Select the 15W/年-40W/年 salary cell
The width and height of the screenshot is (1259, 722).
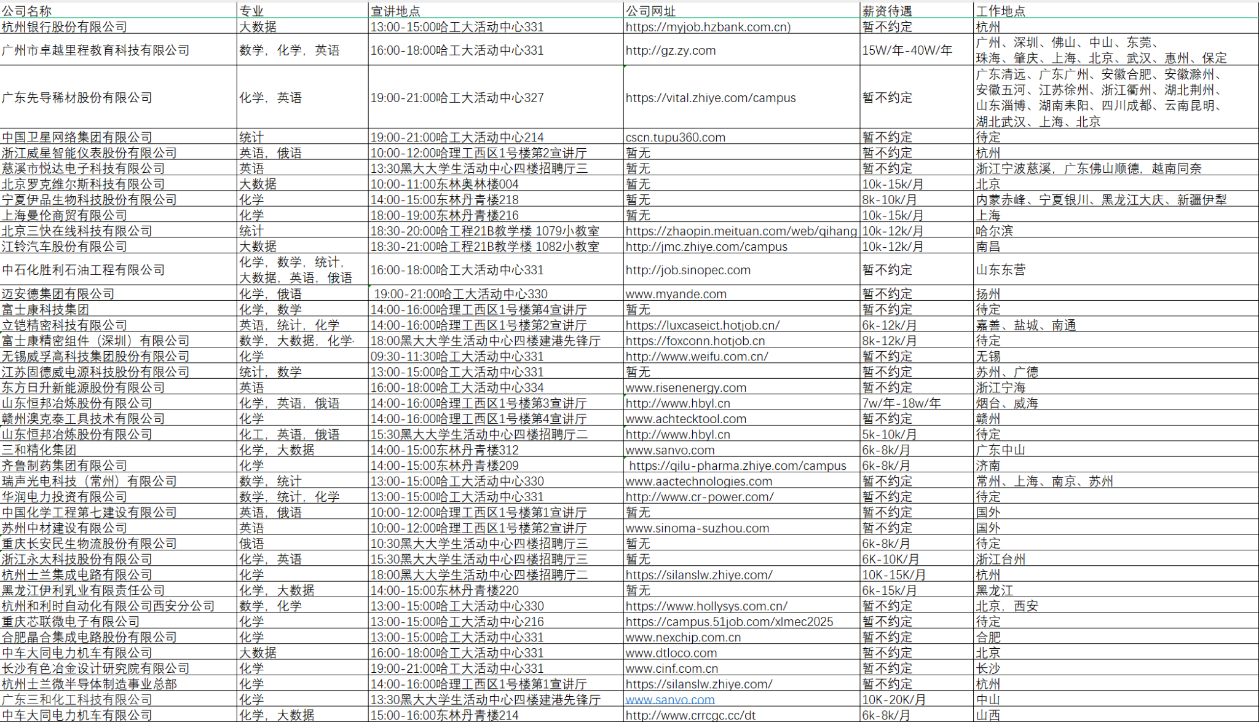[x=907, y=50]
